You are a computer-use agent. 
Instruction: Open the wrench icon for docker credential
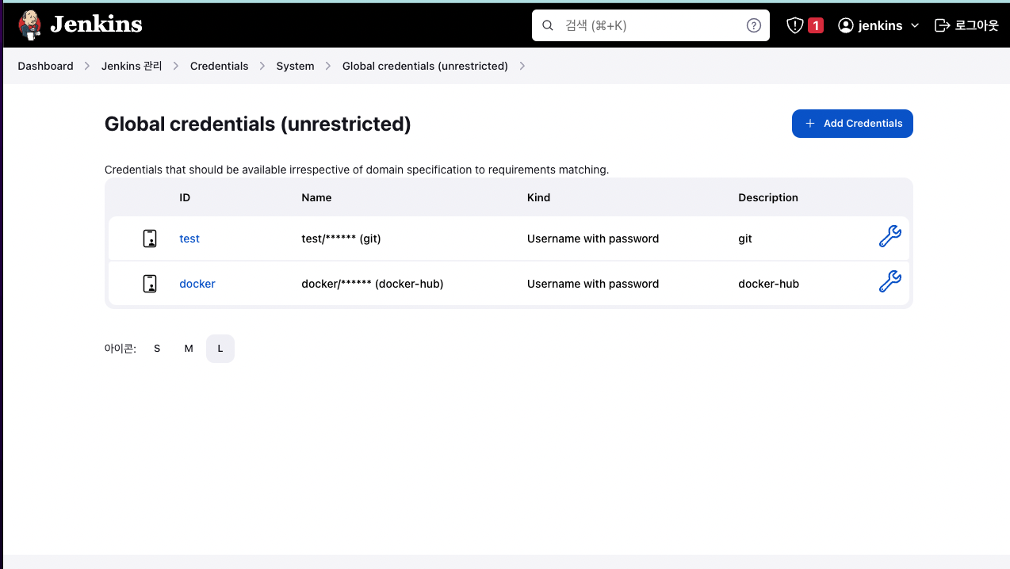(890, 281)
